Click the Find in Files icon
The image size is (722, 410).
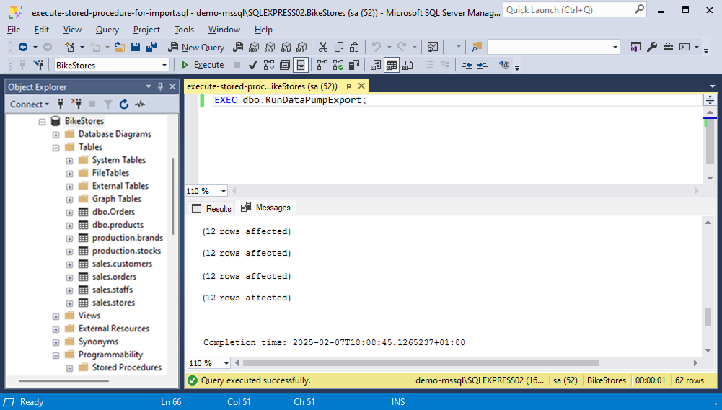pyautogui.click(x=477, y=47)
